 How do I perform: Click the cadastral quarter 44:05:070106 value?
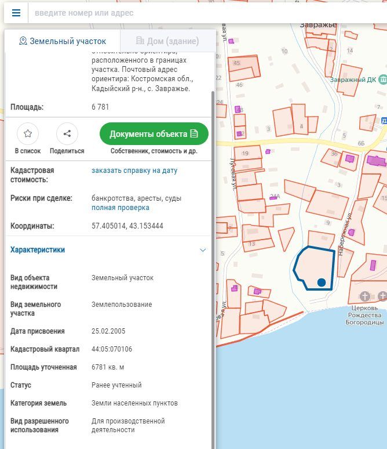click(112, 349)
